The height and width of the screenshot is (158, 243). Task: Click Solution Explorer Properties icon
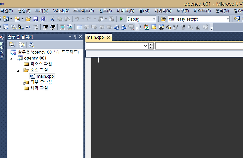pyautogui.click(x=12, y=45)
